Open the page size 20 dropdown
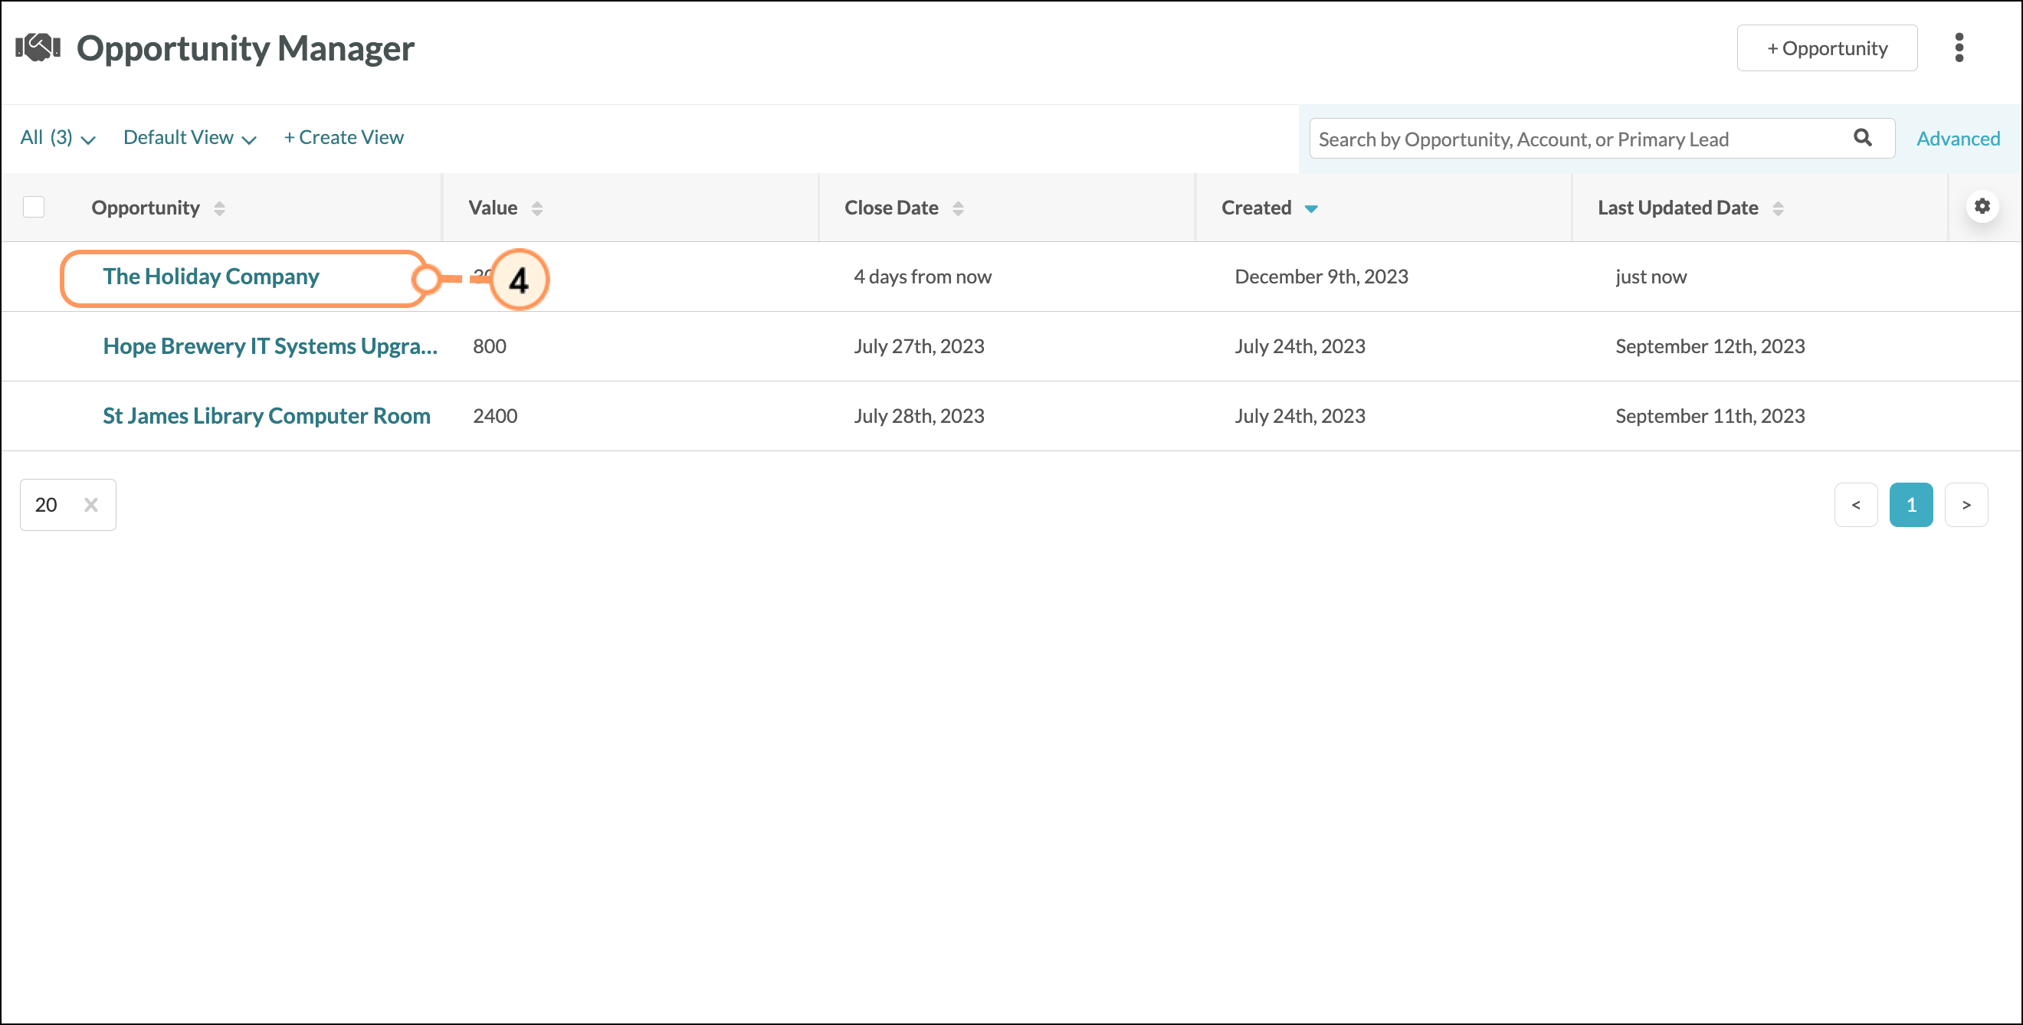 click(67, 505)
